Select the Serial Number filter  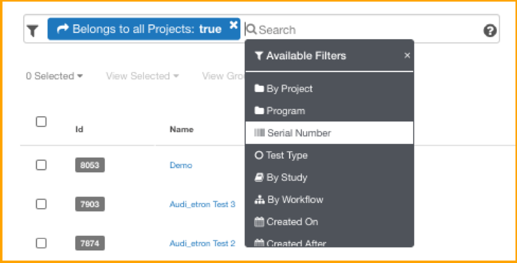pos(329,133)
